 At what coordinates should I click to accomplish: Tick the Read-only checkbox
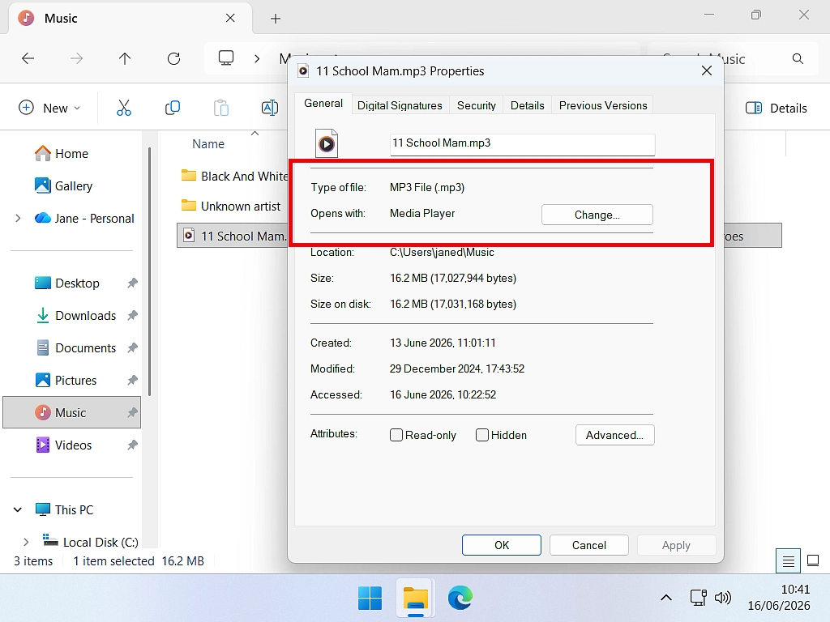point(396,435)
